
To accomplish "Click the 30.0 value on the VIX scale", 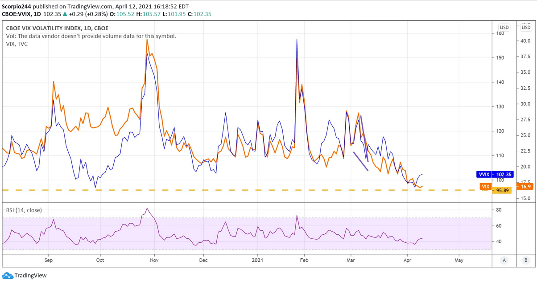I will tap(525, 104).
